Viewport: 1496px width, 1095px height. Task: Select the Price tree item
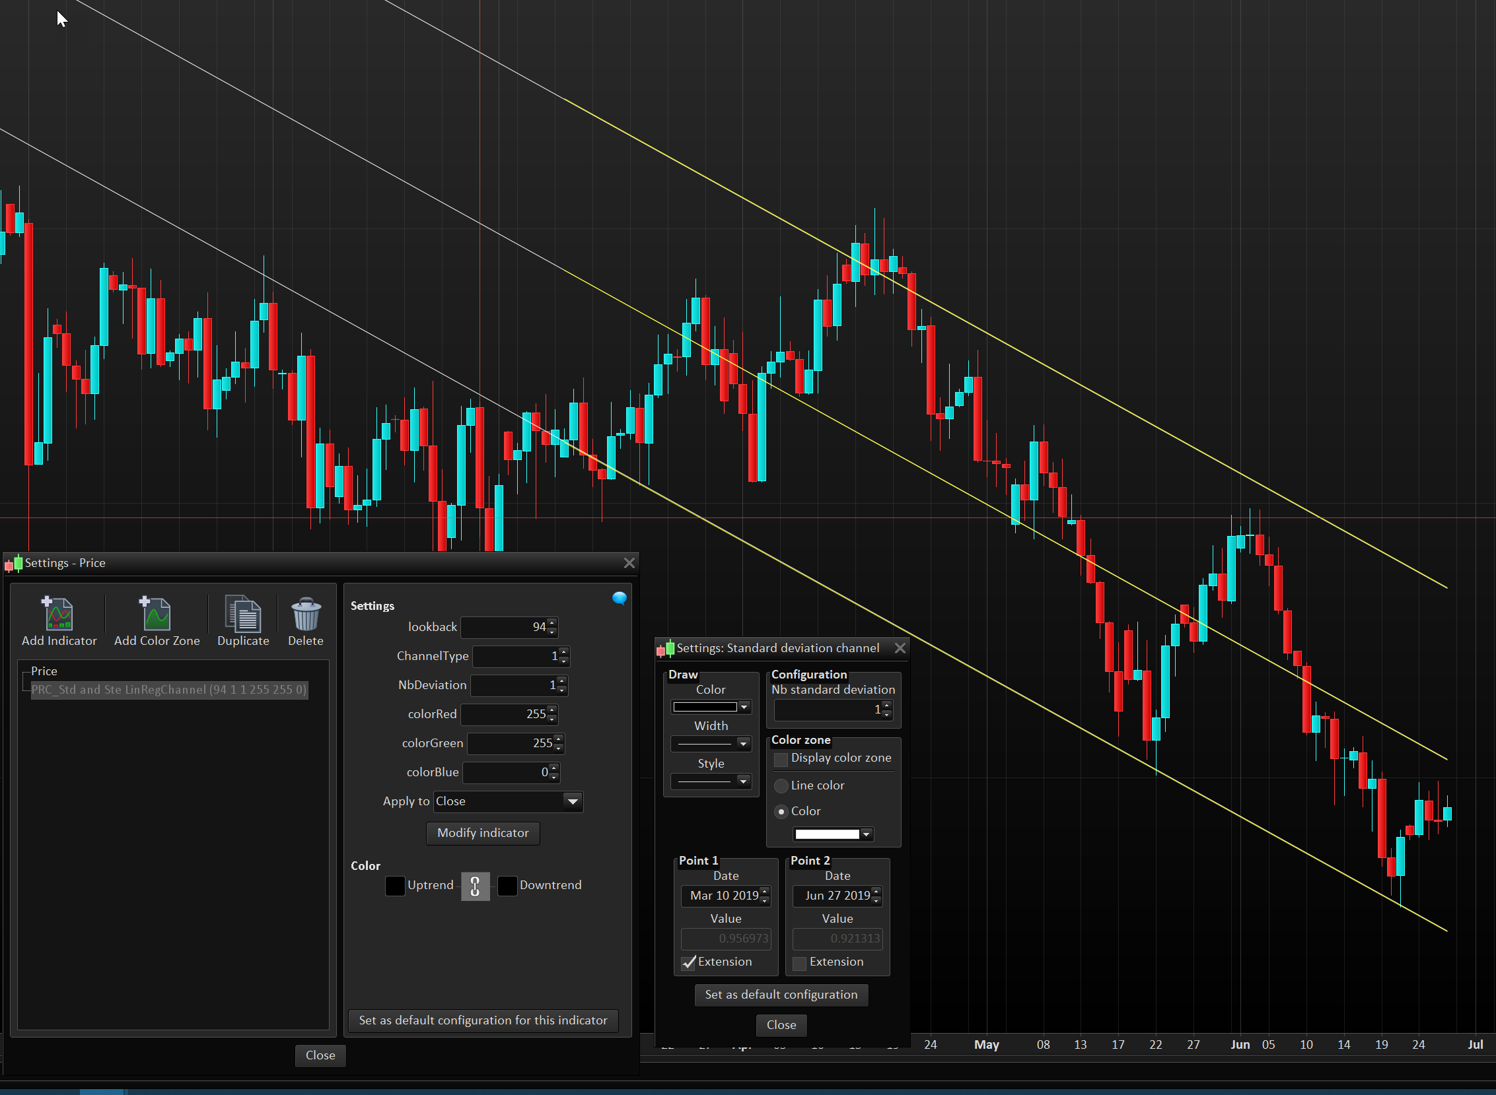44,671
